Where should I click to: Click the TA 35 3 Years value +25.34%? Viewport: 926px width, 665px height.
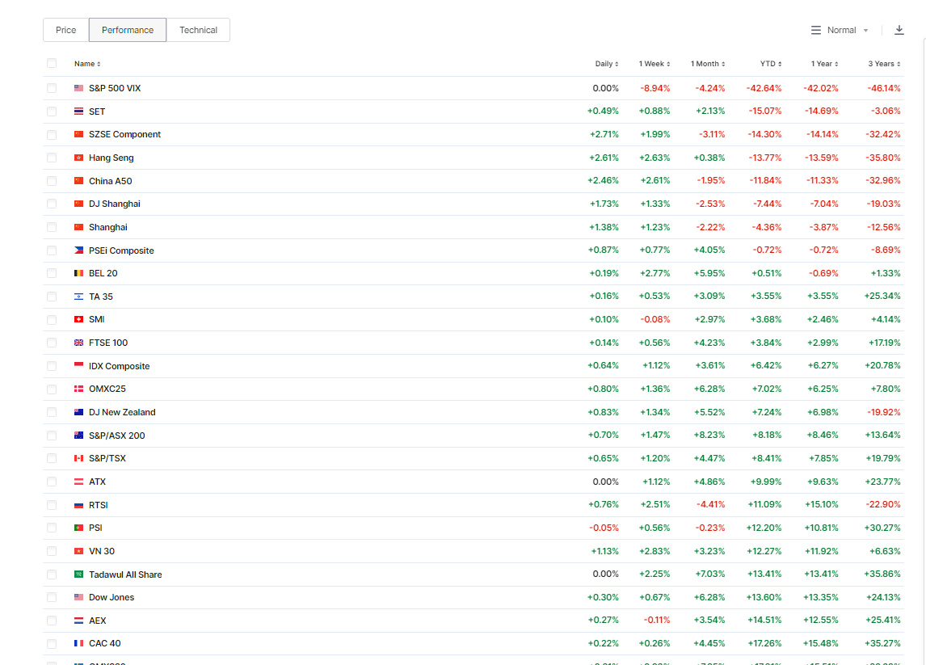click(882, 296)
